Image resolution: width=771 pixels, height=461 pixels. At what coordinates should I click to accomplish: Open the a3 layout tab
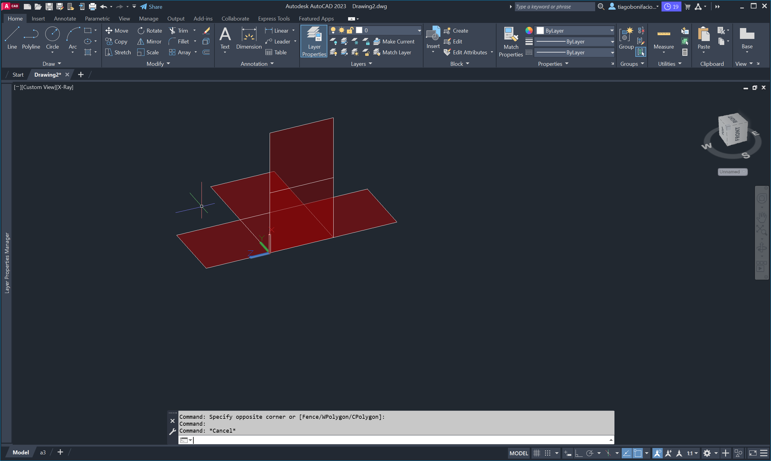[43, 452]
